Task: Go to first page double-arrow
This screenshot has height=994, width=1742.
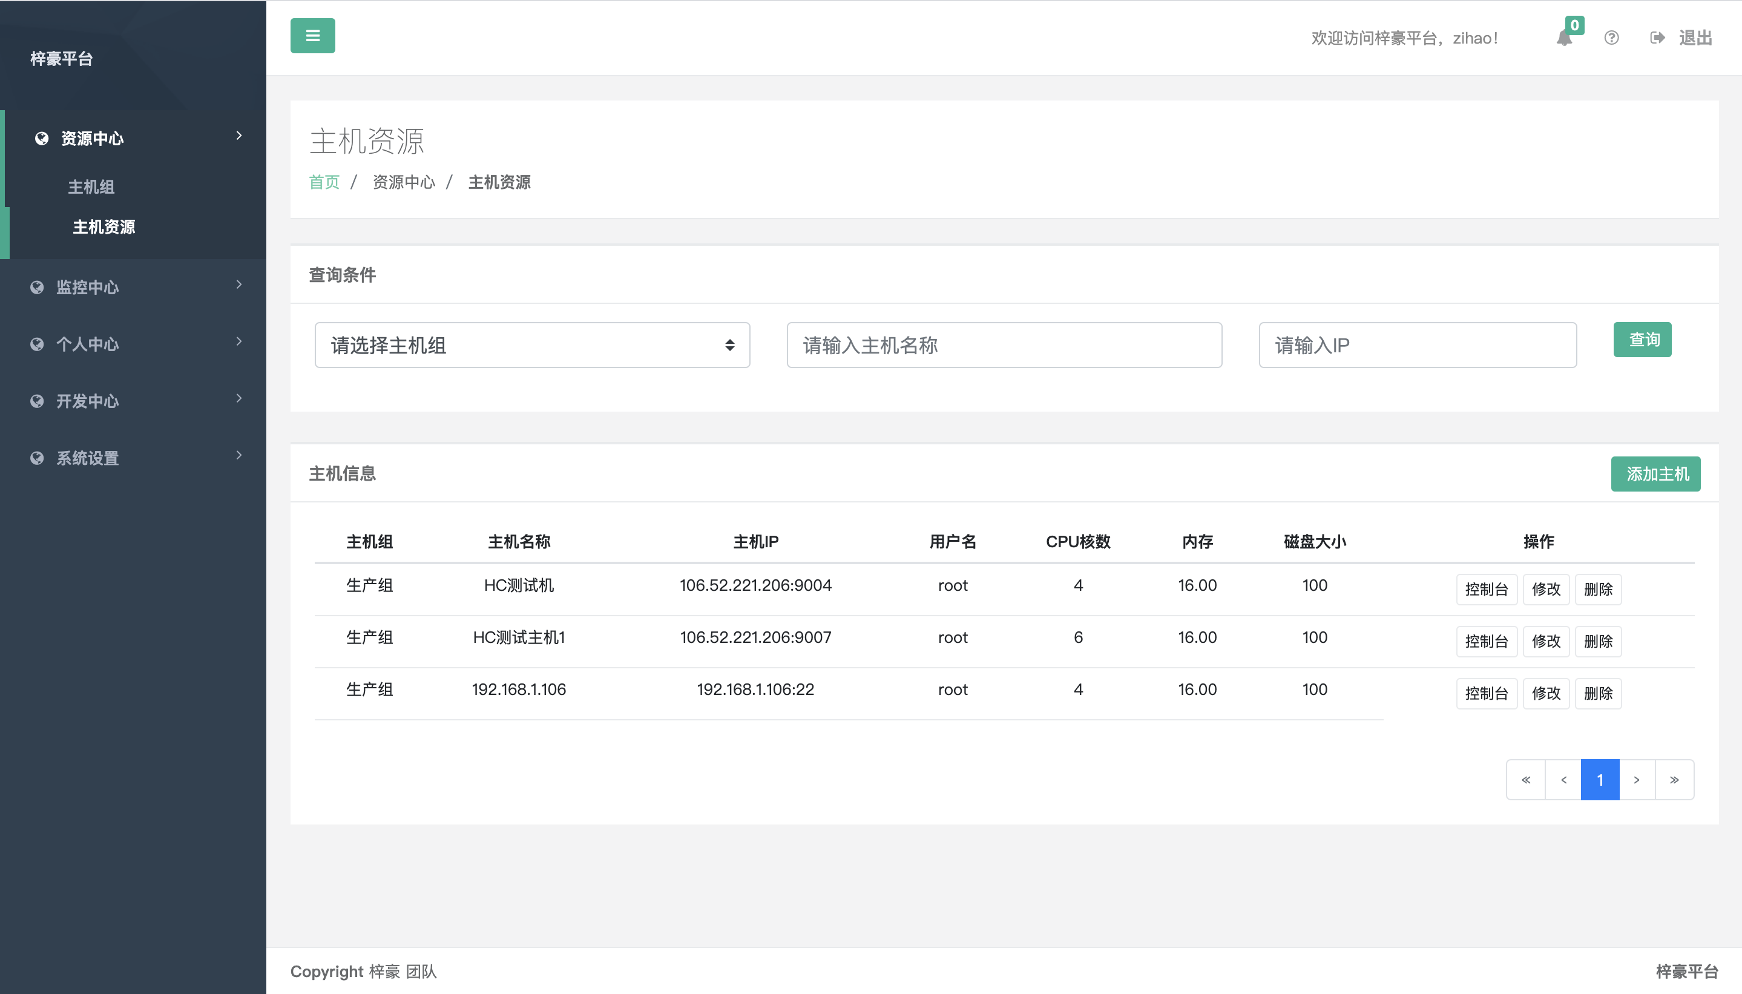Action: 1527,780
